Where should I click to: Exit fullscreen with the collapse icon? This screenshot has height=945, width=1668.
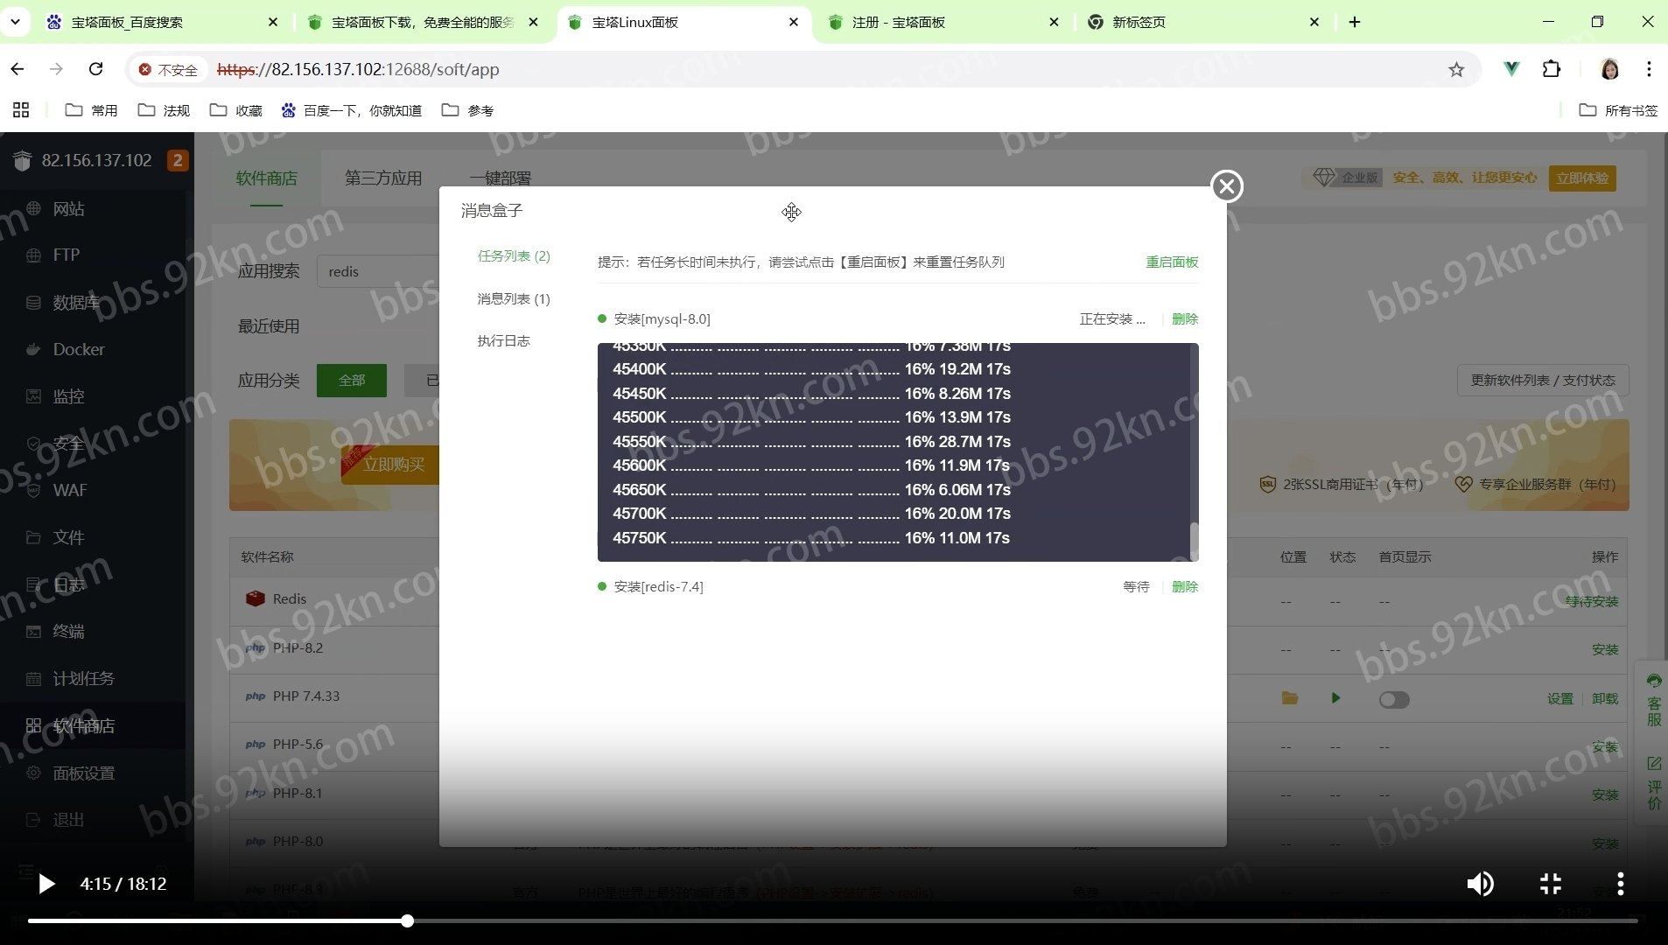coord(1551,884)
